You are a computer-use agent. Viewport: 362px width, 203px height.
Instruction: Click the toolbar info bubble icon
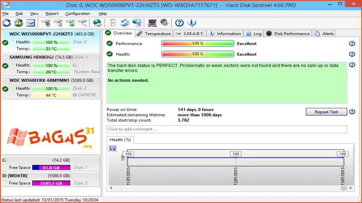coord(192,23)
